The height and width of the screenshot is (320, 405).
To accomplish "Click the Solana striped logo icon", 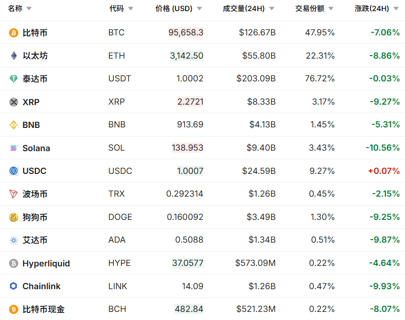I will point(14,148).
